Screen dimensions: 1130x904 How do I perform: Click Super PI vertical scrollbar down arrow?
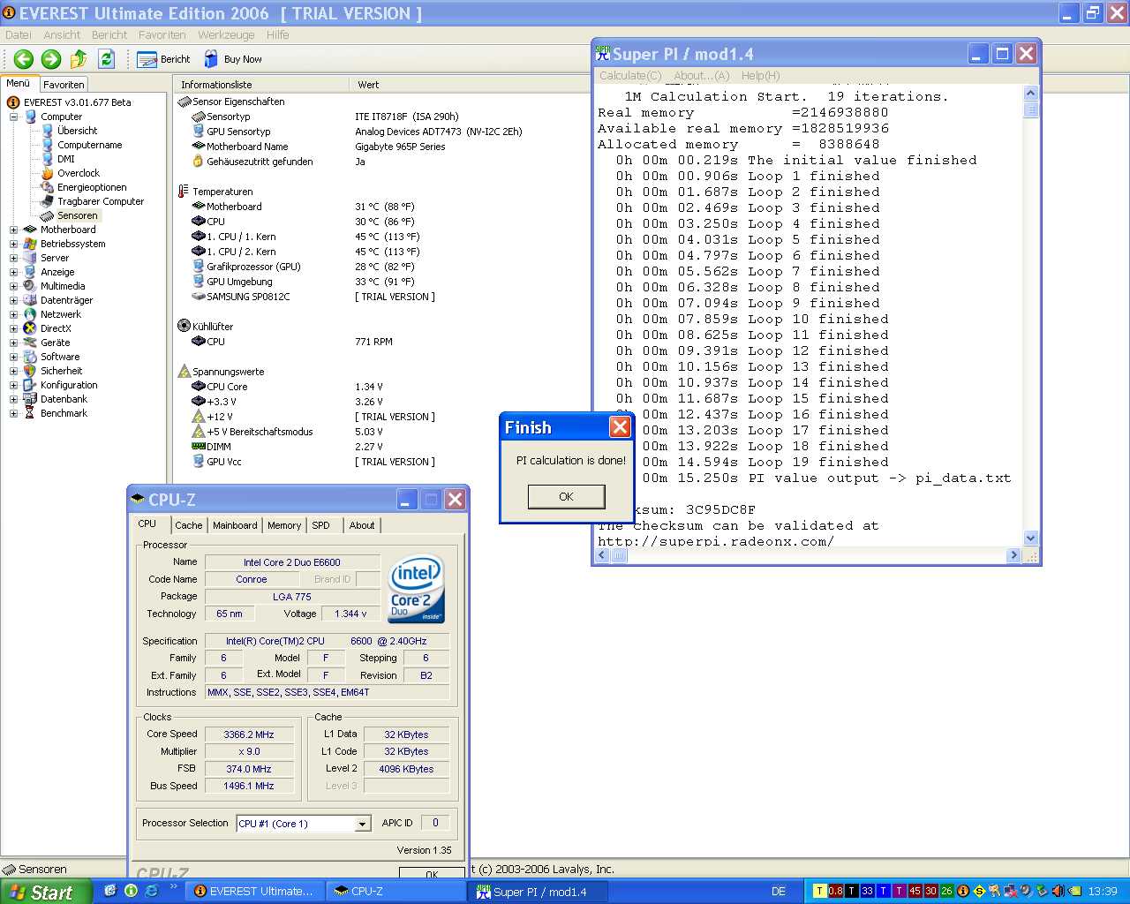[1031, 539]
